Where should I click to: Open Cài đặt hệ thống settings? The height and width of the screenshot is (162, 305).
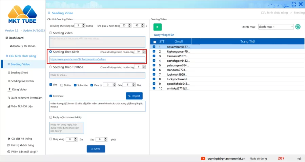point(20,139)
